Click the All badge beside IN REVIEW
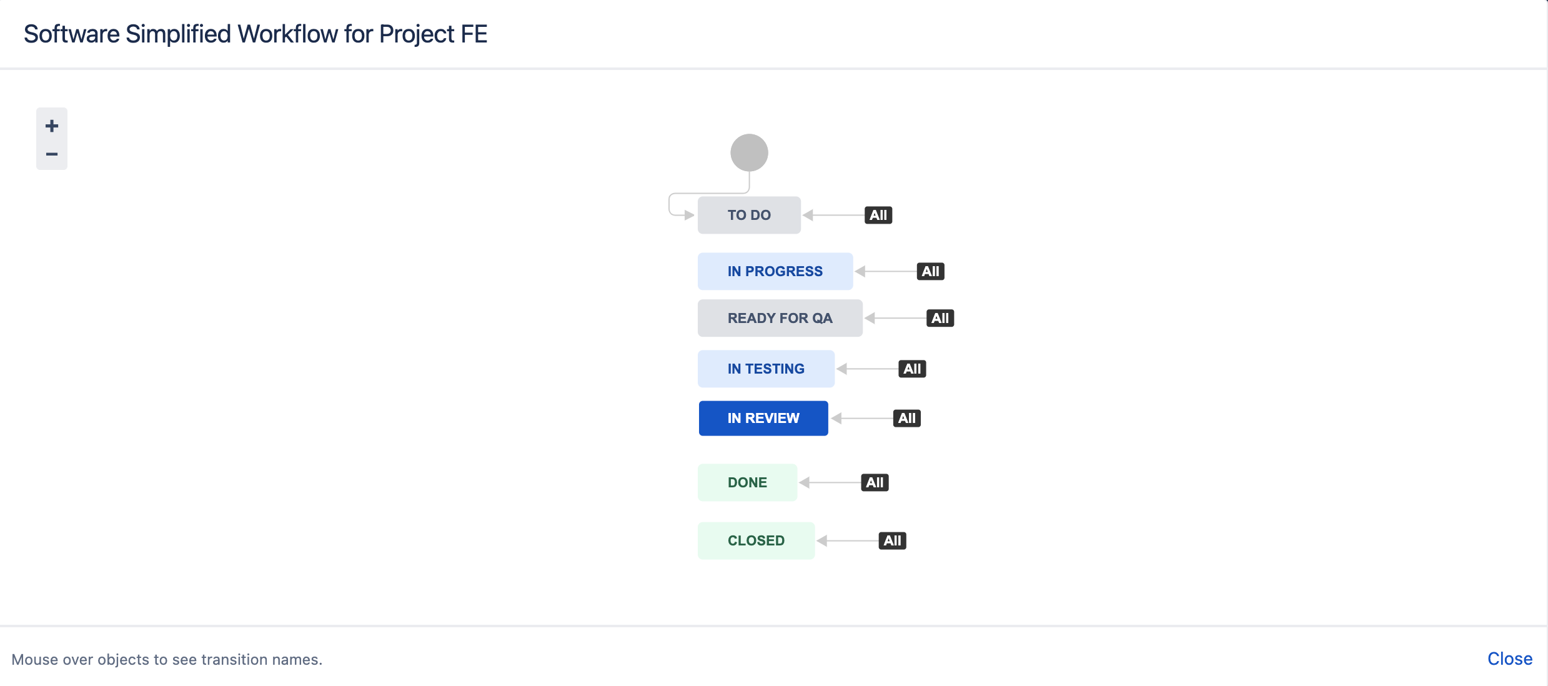 [x=906, y=418]
